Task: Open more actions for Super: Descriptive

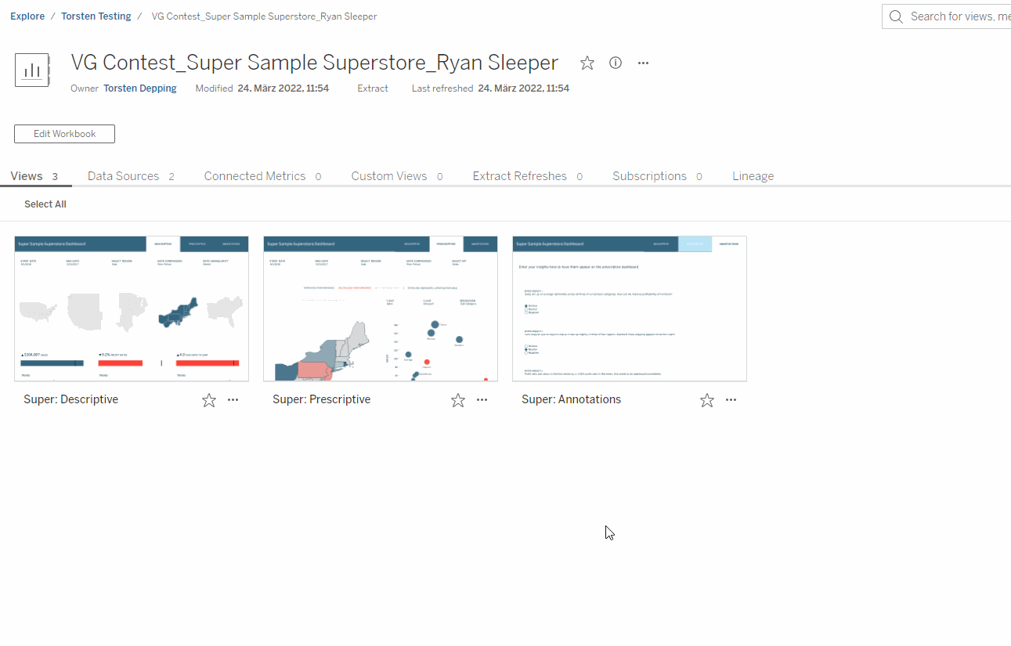Action: (x=233, y=400)
